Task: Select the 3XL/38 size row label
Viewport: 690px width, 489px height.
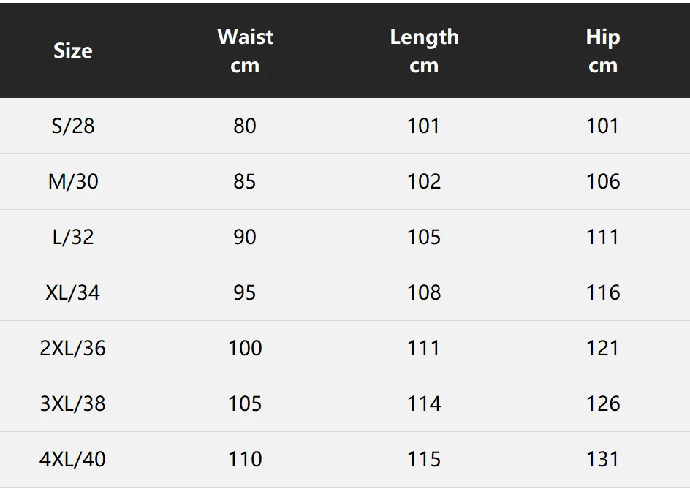Action: point(72,403)
